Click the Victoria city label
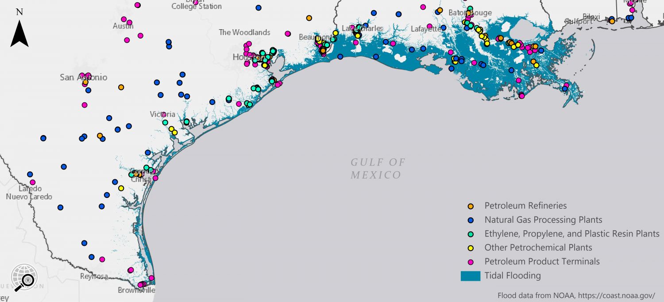Screen dimensions: 664x302 coord(162,114)
